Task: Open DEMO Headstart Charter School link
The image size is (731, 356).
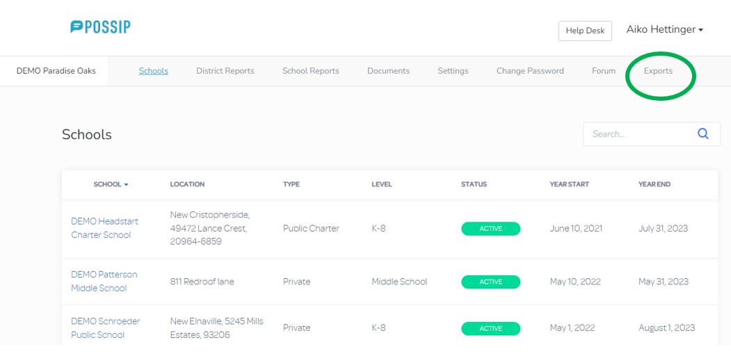Action: coord(104,228)
